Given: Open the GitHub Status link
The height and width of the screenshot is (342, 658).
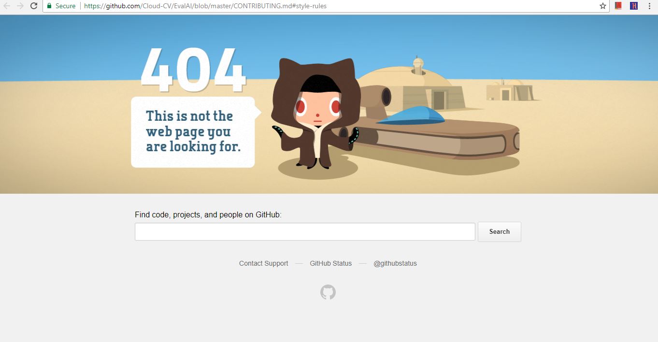Looking at the screenshot, I should coord(331,263).
